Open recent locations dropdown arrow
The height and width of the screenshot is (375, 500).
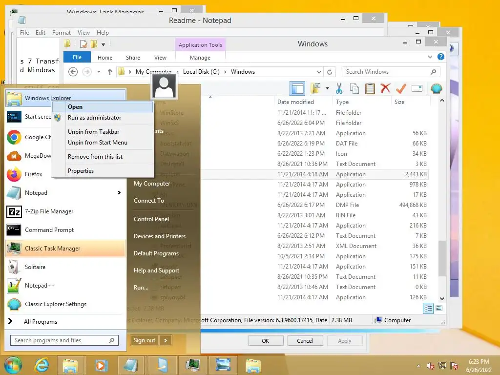coord(99,72)
